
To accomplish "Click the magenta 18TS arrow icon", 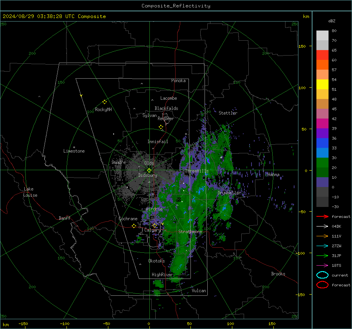I will [x=322, y=266].
